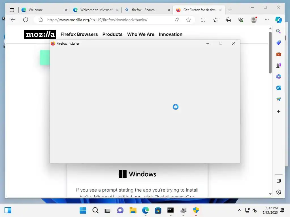Close the firefox - Search tab

(x=169, y=10)
